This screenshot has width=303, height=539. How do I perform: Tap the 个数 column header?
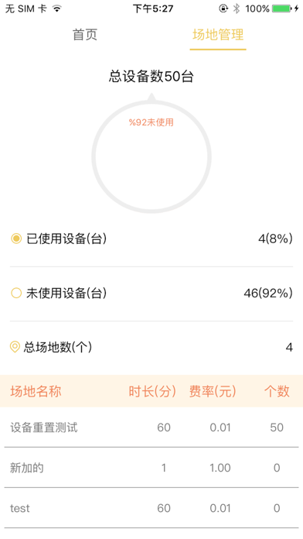(277, 391)
